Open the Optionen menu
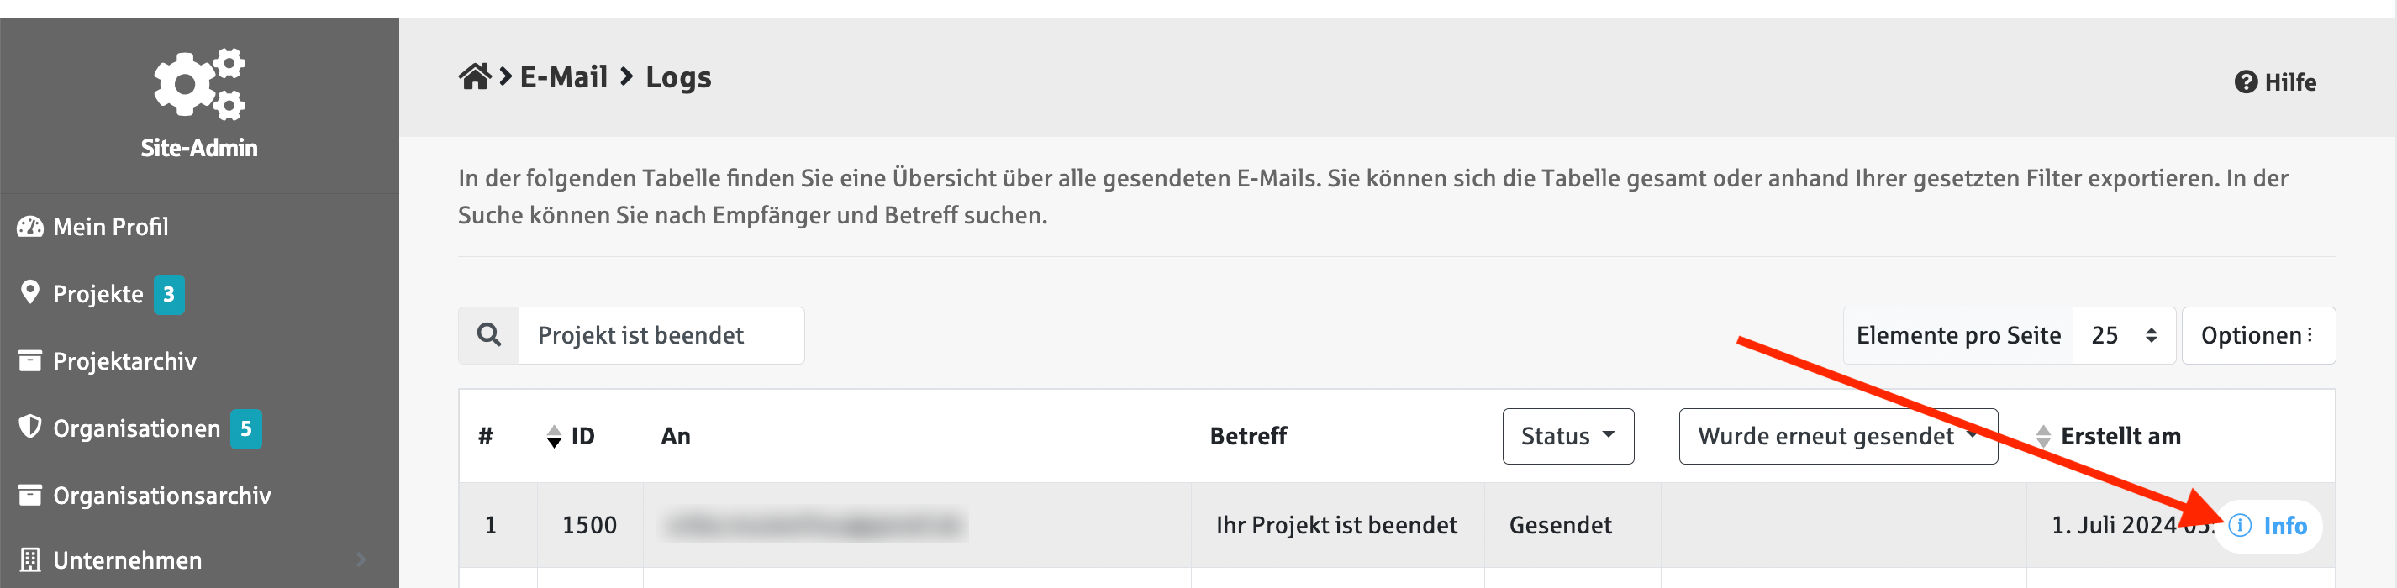The height and width of the screenshot is (588, 2397). click(x=2257, y=336)
